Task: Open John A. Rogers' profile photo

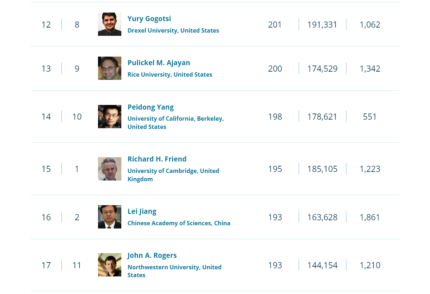Action: pos(109,265)
